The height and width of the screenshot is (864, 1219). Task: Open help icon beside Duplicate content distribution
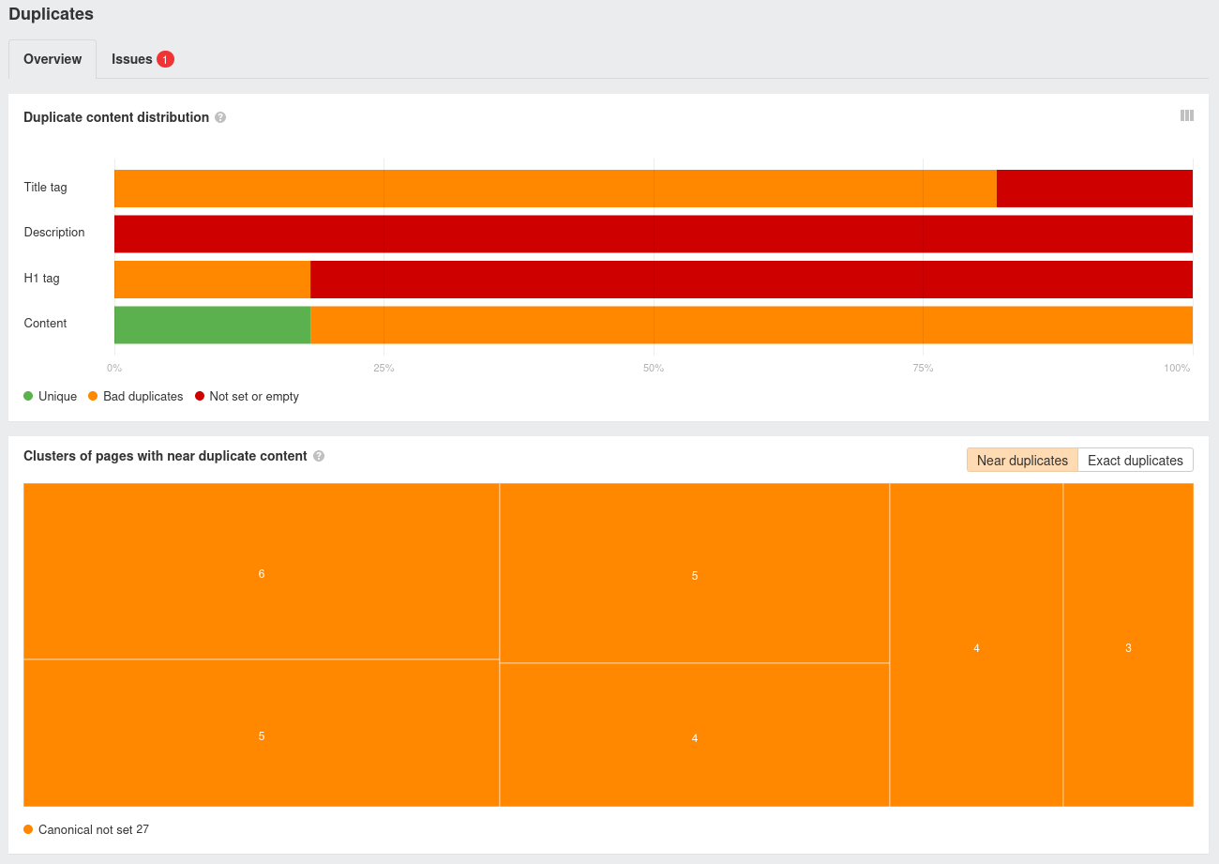tap(220, 117)
